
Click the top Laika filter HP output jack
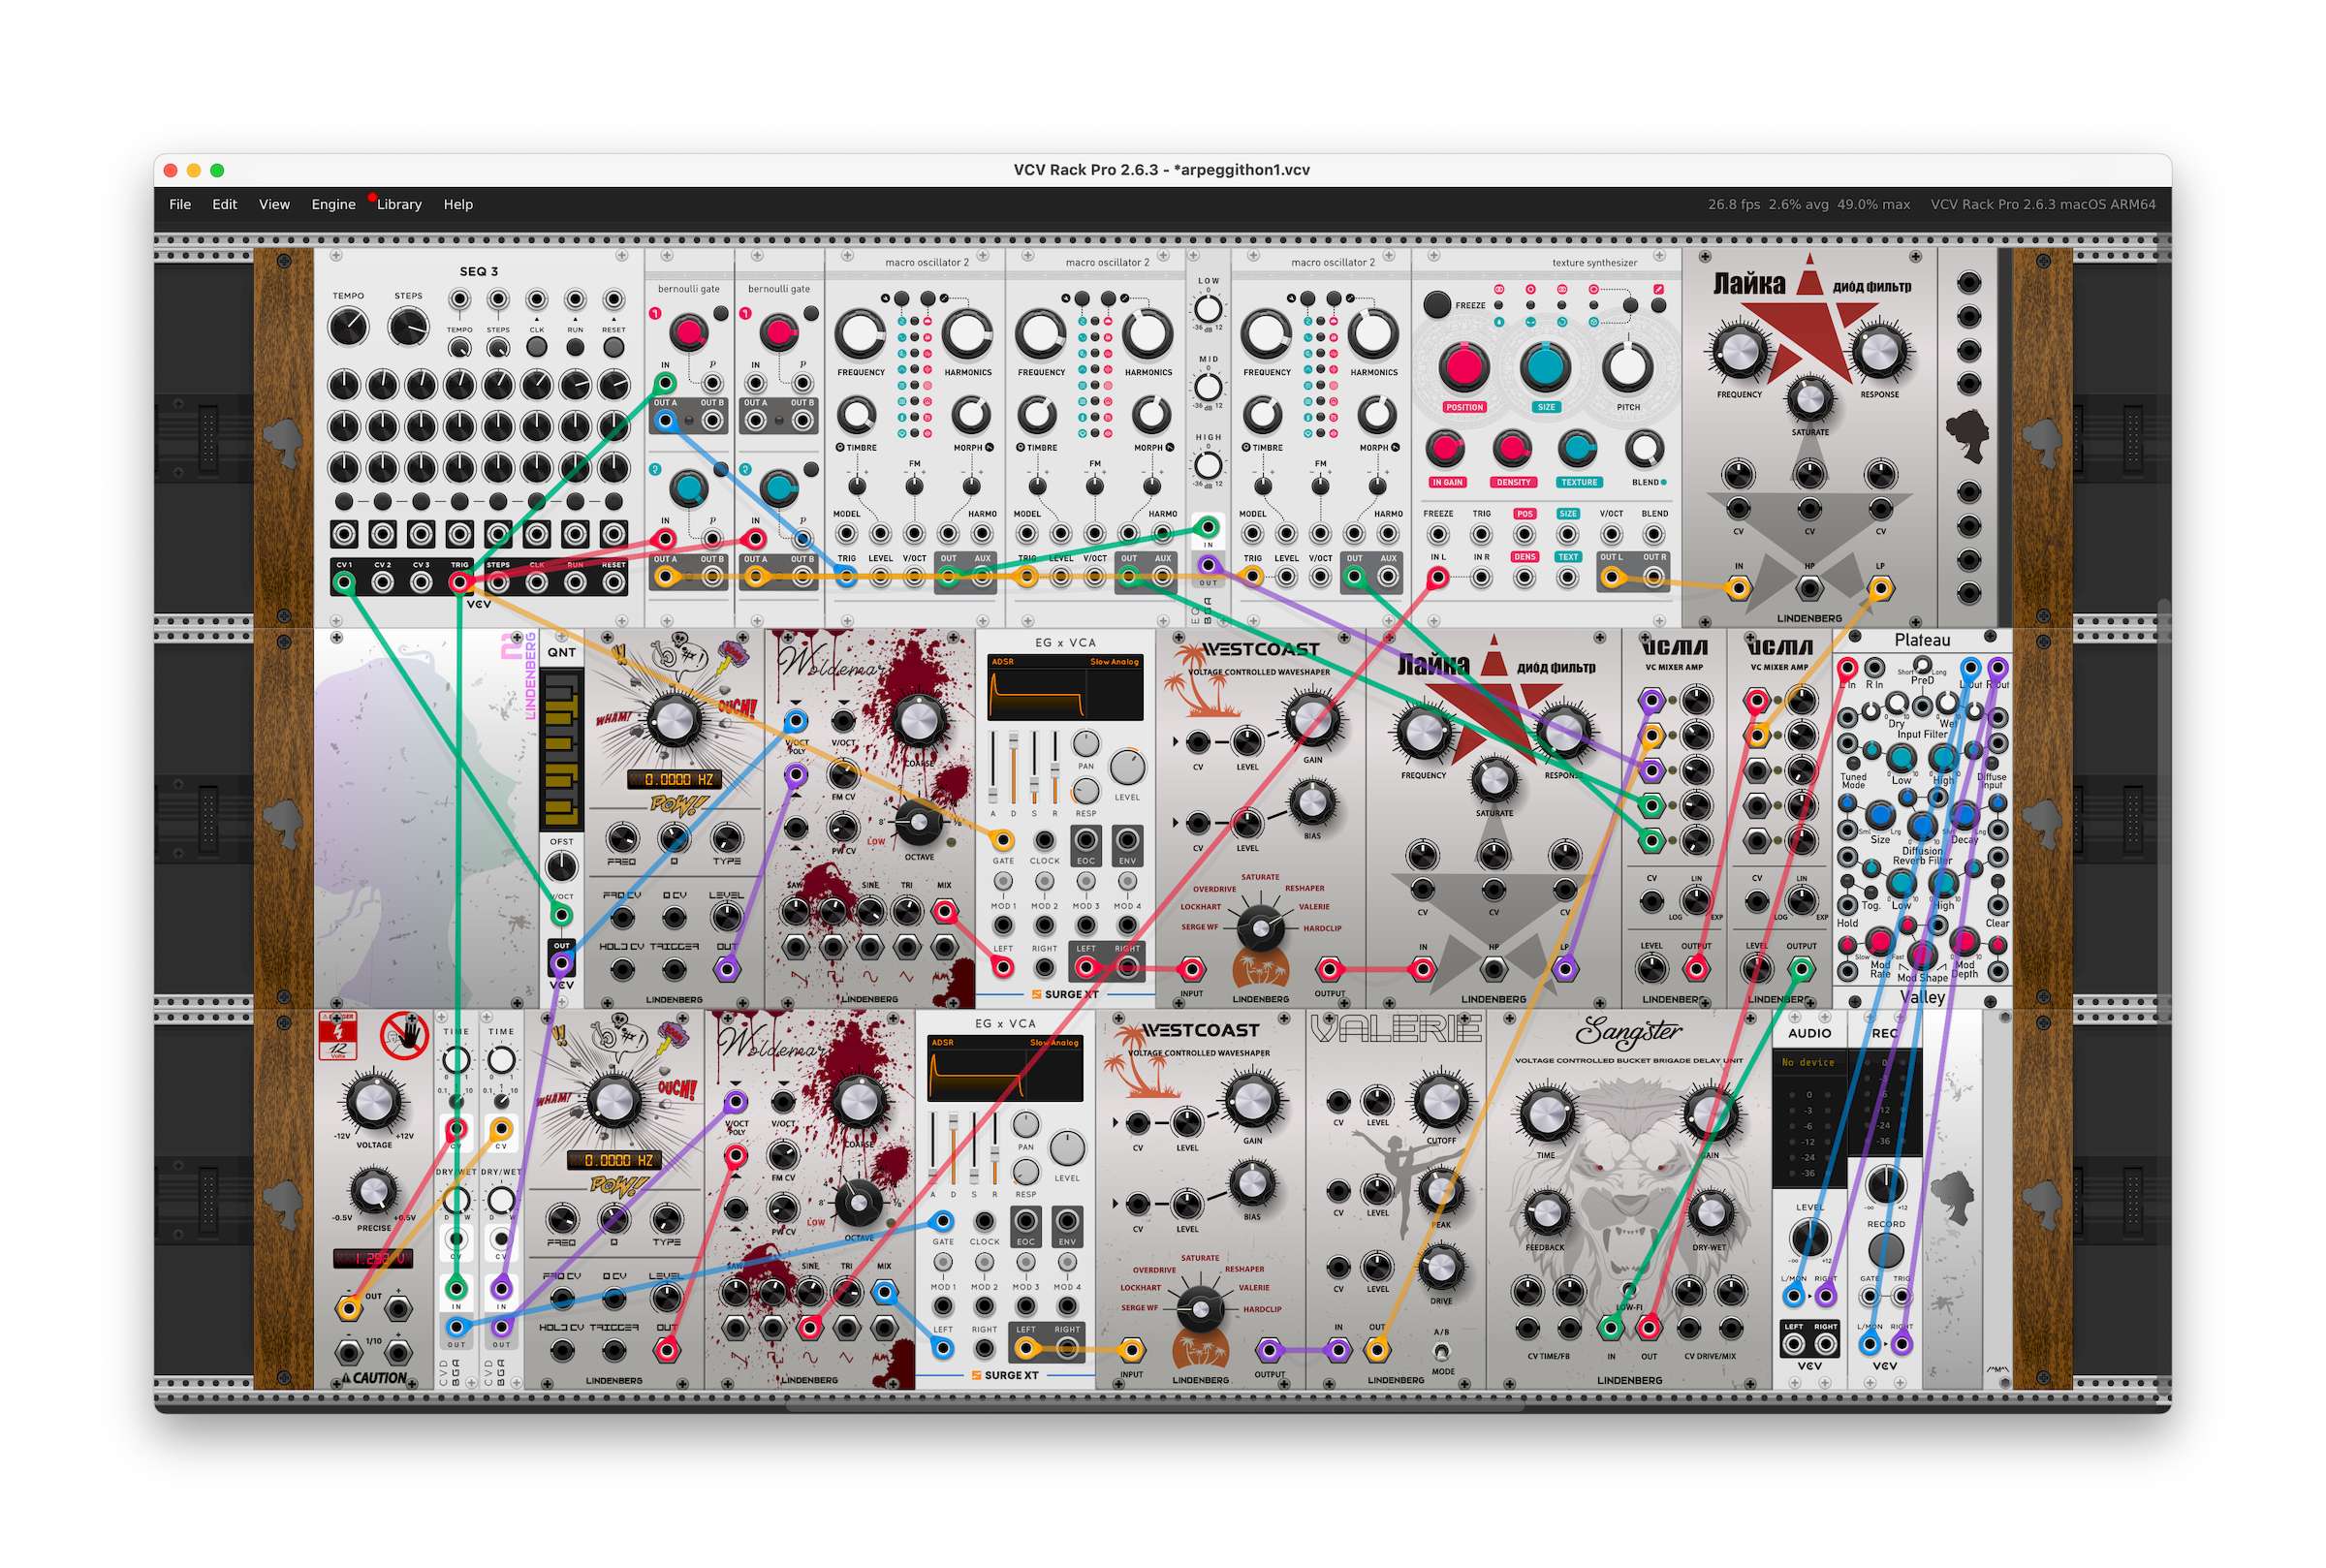[1809, 588]
